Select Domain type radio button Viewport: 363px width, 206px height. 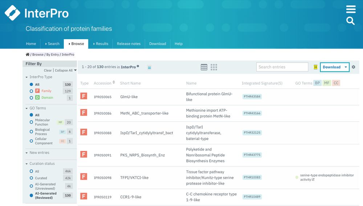[x=31, y=98]
